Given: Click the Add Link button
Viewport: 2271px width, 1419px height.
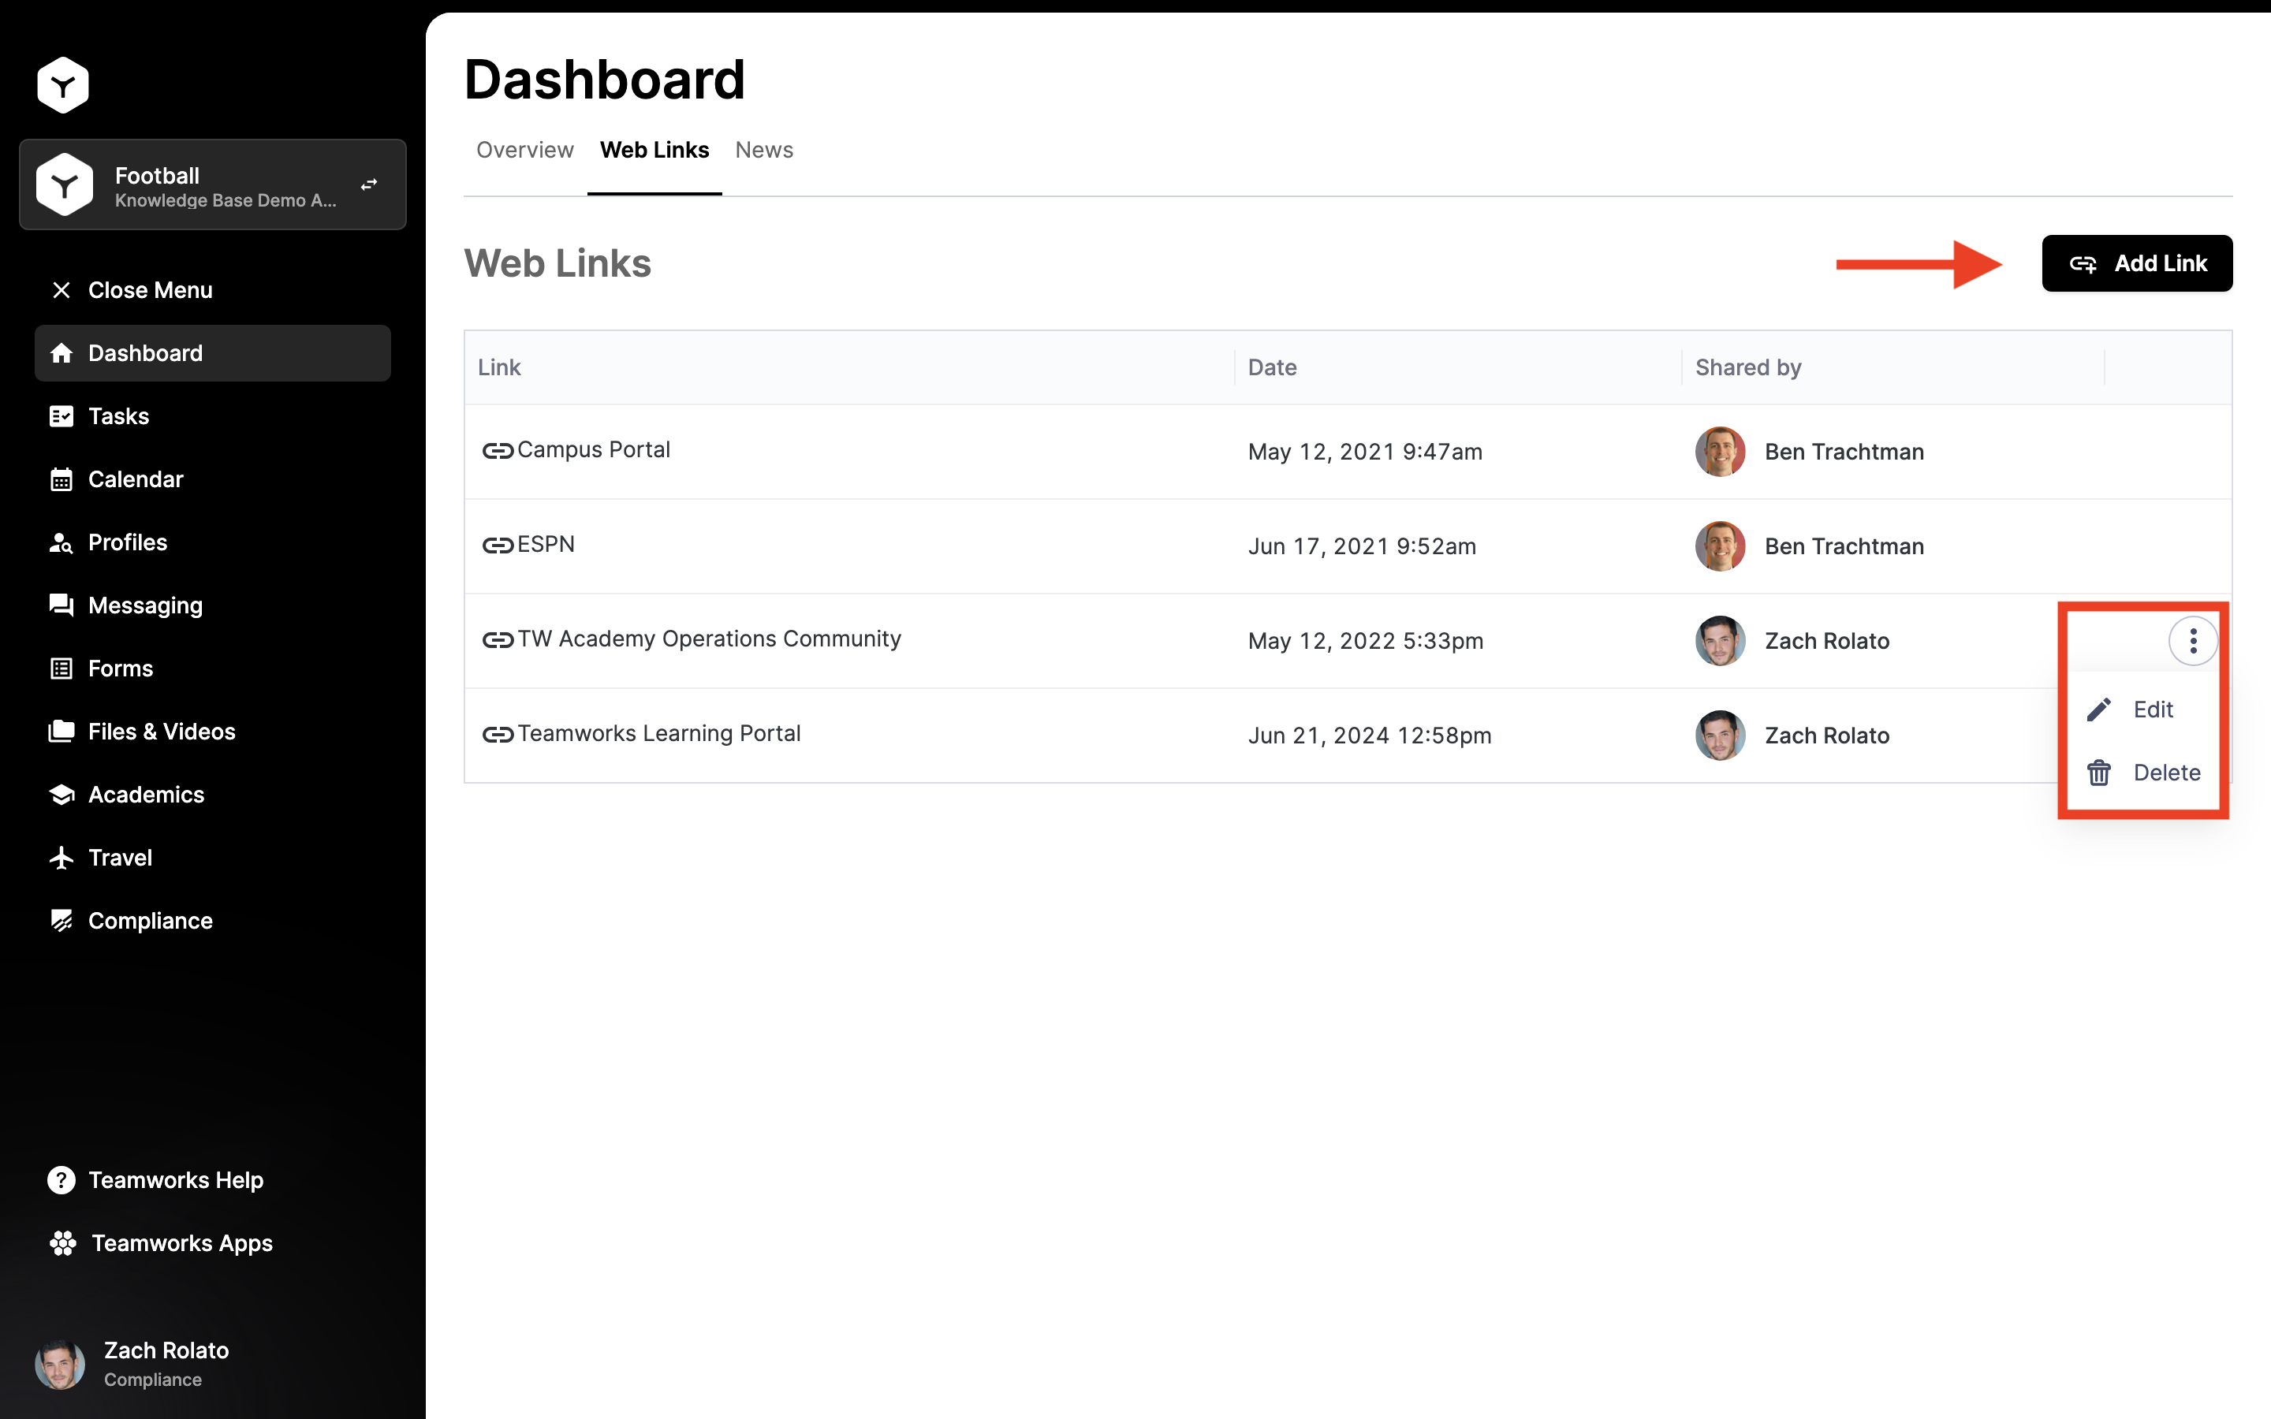Looking at the screenshot, I should pos(2137,264).
